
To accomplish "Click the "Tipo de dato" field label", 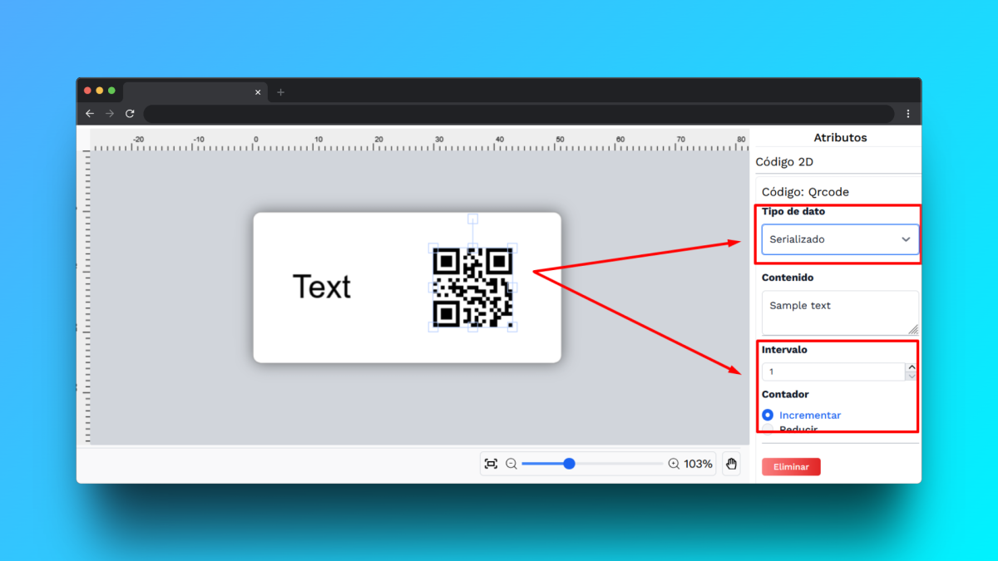I will click(x=793, y=212).
